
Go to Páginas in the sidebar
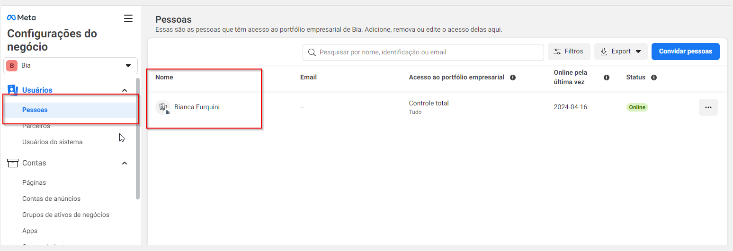(34, 182)
